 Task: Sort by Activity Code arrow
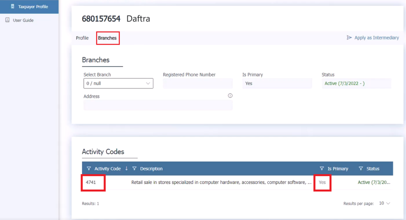pyautogui.click(x=126, y=169)
